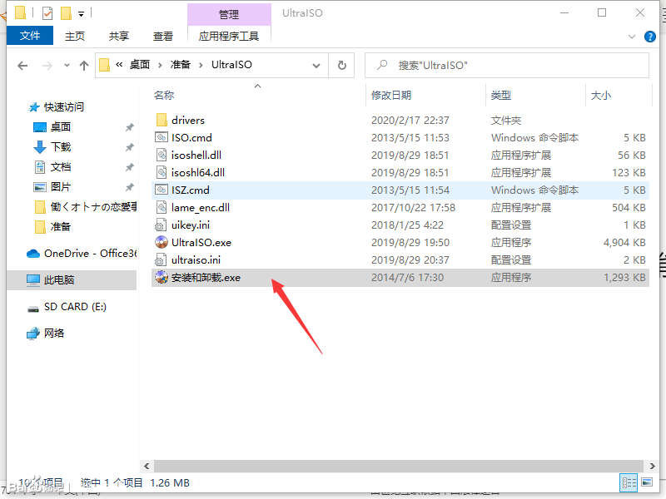Click the UltraISO search box

click(x=507, y=66)
